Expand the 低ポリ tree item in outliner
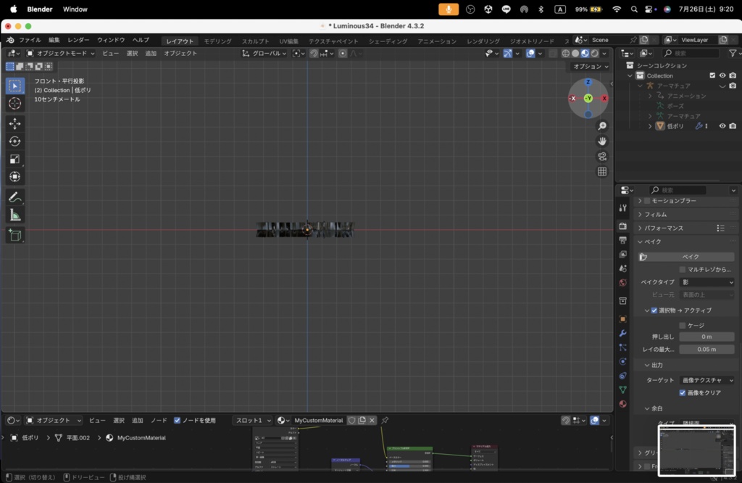This screenshot has width=742, height=483. coord(650,126)
